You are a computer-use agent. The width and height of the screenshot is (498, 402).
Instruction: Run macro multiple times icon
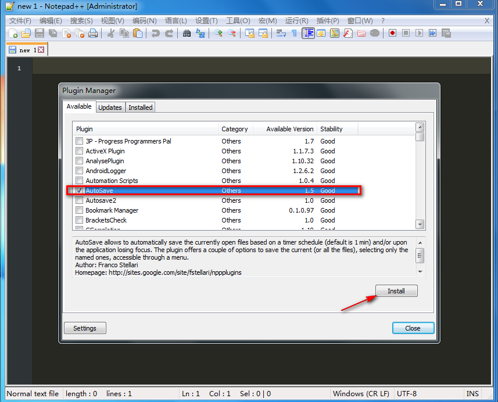pyautogui.click(x=432, y=33)
